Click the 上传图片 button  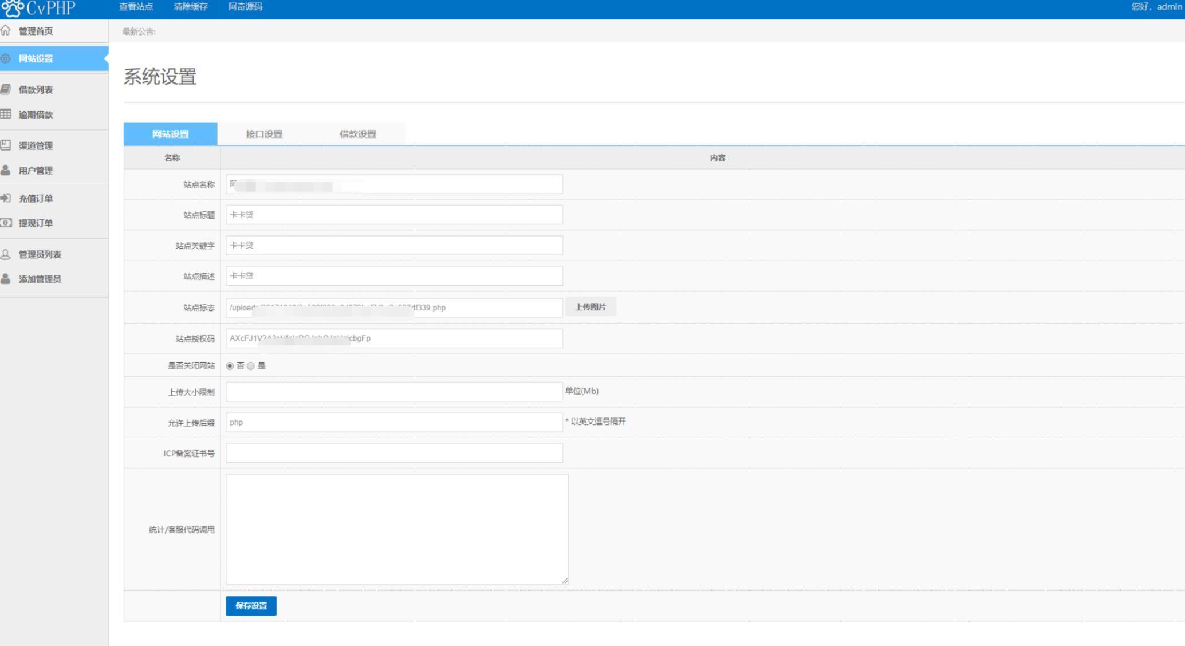590,307
